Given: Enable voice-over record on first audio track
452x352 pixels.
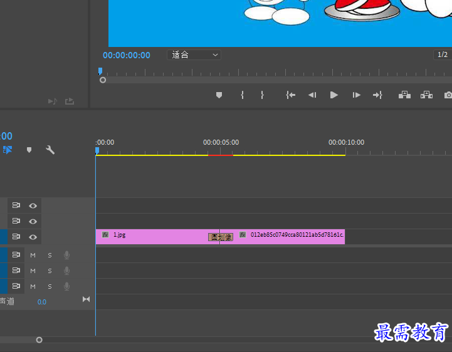Looking at the screenshot, I should (66, 255).
